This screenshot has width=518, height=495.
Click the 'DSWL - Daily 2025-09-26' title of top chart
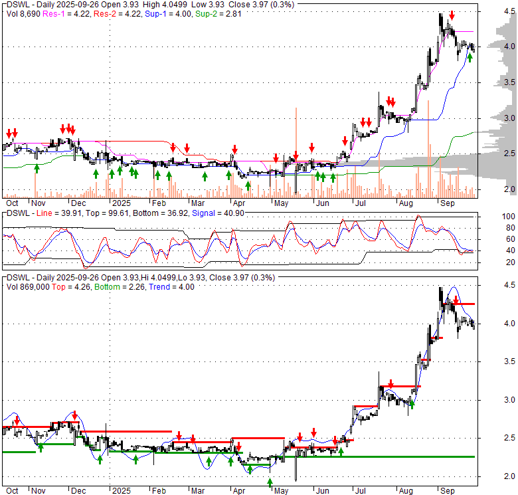click(52, 5)
